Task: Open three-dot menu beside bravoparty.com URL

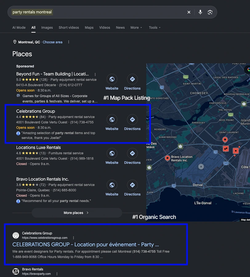Action: [x=57, y=274]
